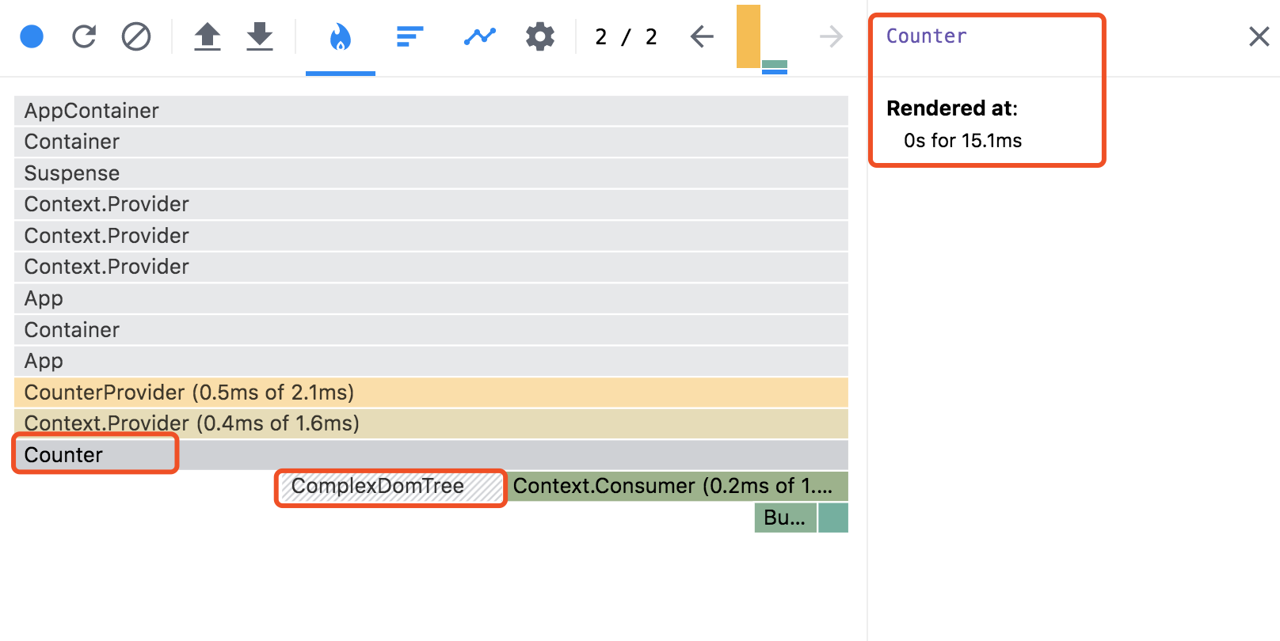
Task: Select CounterProvider (0.5ms of 2.1ms) bar
Action: (x=431, y=393)
